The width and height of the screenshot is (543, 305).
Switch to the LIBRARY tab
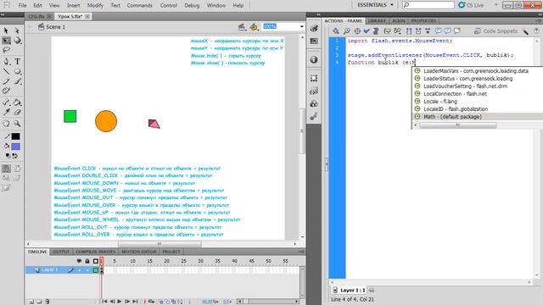377,21
